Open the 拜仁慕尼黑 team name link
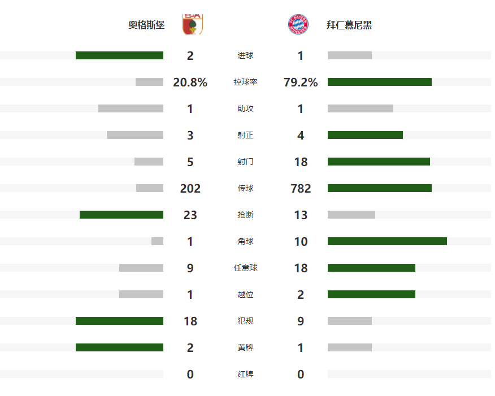The image size is (495, 396). coord(349,25)
